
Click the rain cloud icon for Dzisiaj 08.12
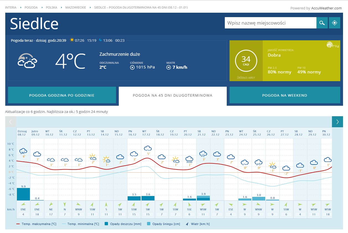click(23, 151)
